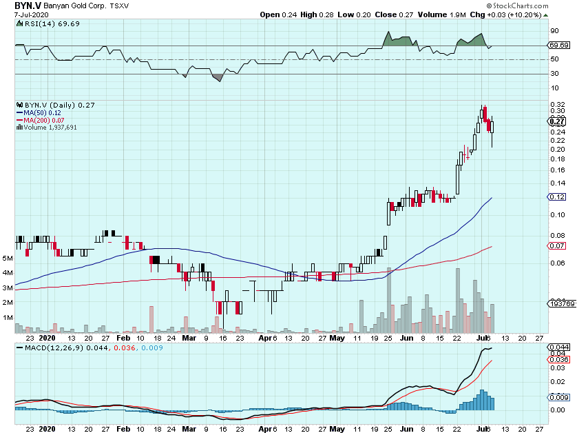Click the 0.06 price axis label
Viewport: 577px width, 433px height.
pyautogui.click(x=558, y=263)
